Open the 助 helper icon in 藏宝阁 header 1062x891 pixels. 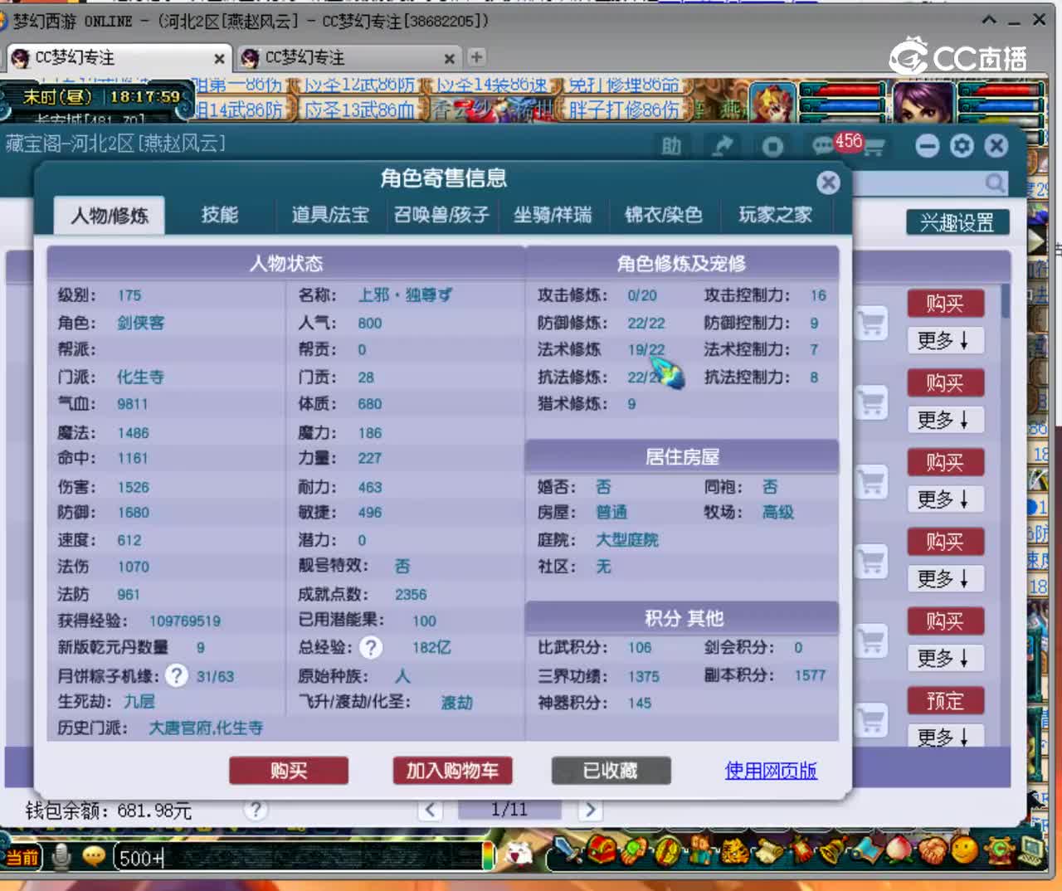(671, 147)
